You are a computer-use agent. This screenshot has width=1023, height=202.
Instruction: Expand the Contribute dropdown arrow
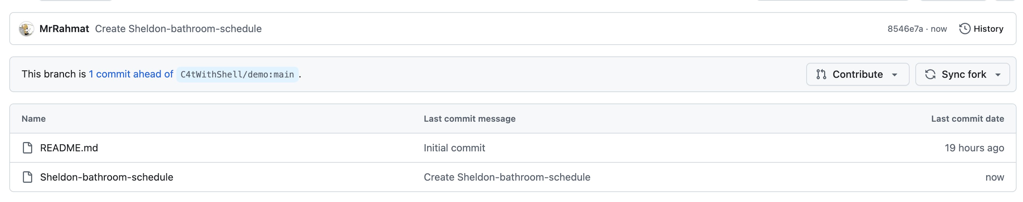click(894, 74)
